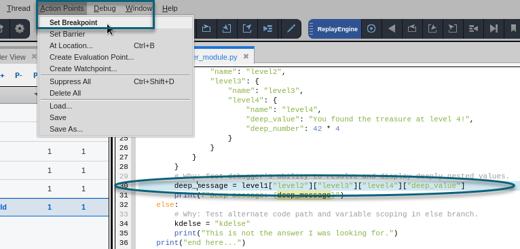Click the alternate code path comment on line 33
520x249 pixels.
(x=327, y=214)
